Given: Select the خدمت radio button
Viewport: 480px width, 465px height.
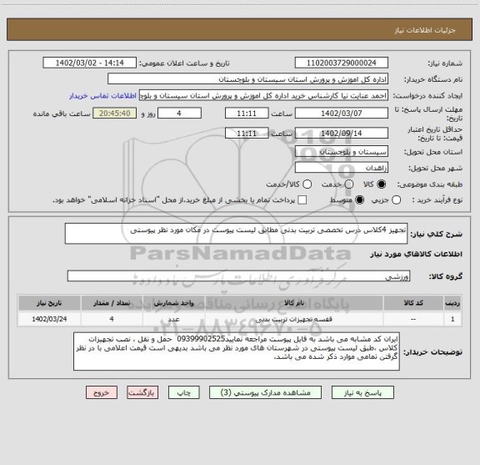Looking at the screenshot, I should [x=349, y=184].
